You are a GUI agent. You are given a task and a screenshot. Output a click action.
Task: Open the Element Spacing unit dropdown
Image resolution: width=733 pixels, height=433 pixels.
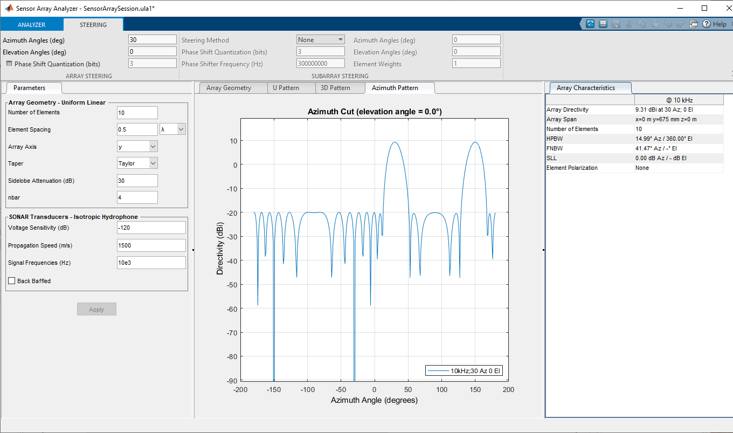point(172,129)
